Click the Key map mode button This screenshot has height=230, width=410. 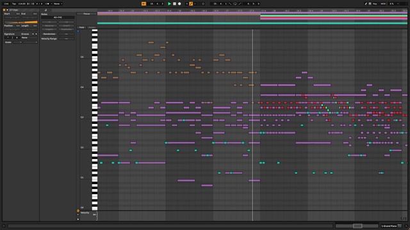pyautogui.click(x=375, y=4)
